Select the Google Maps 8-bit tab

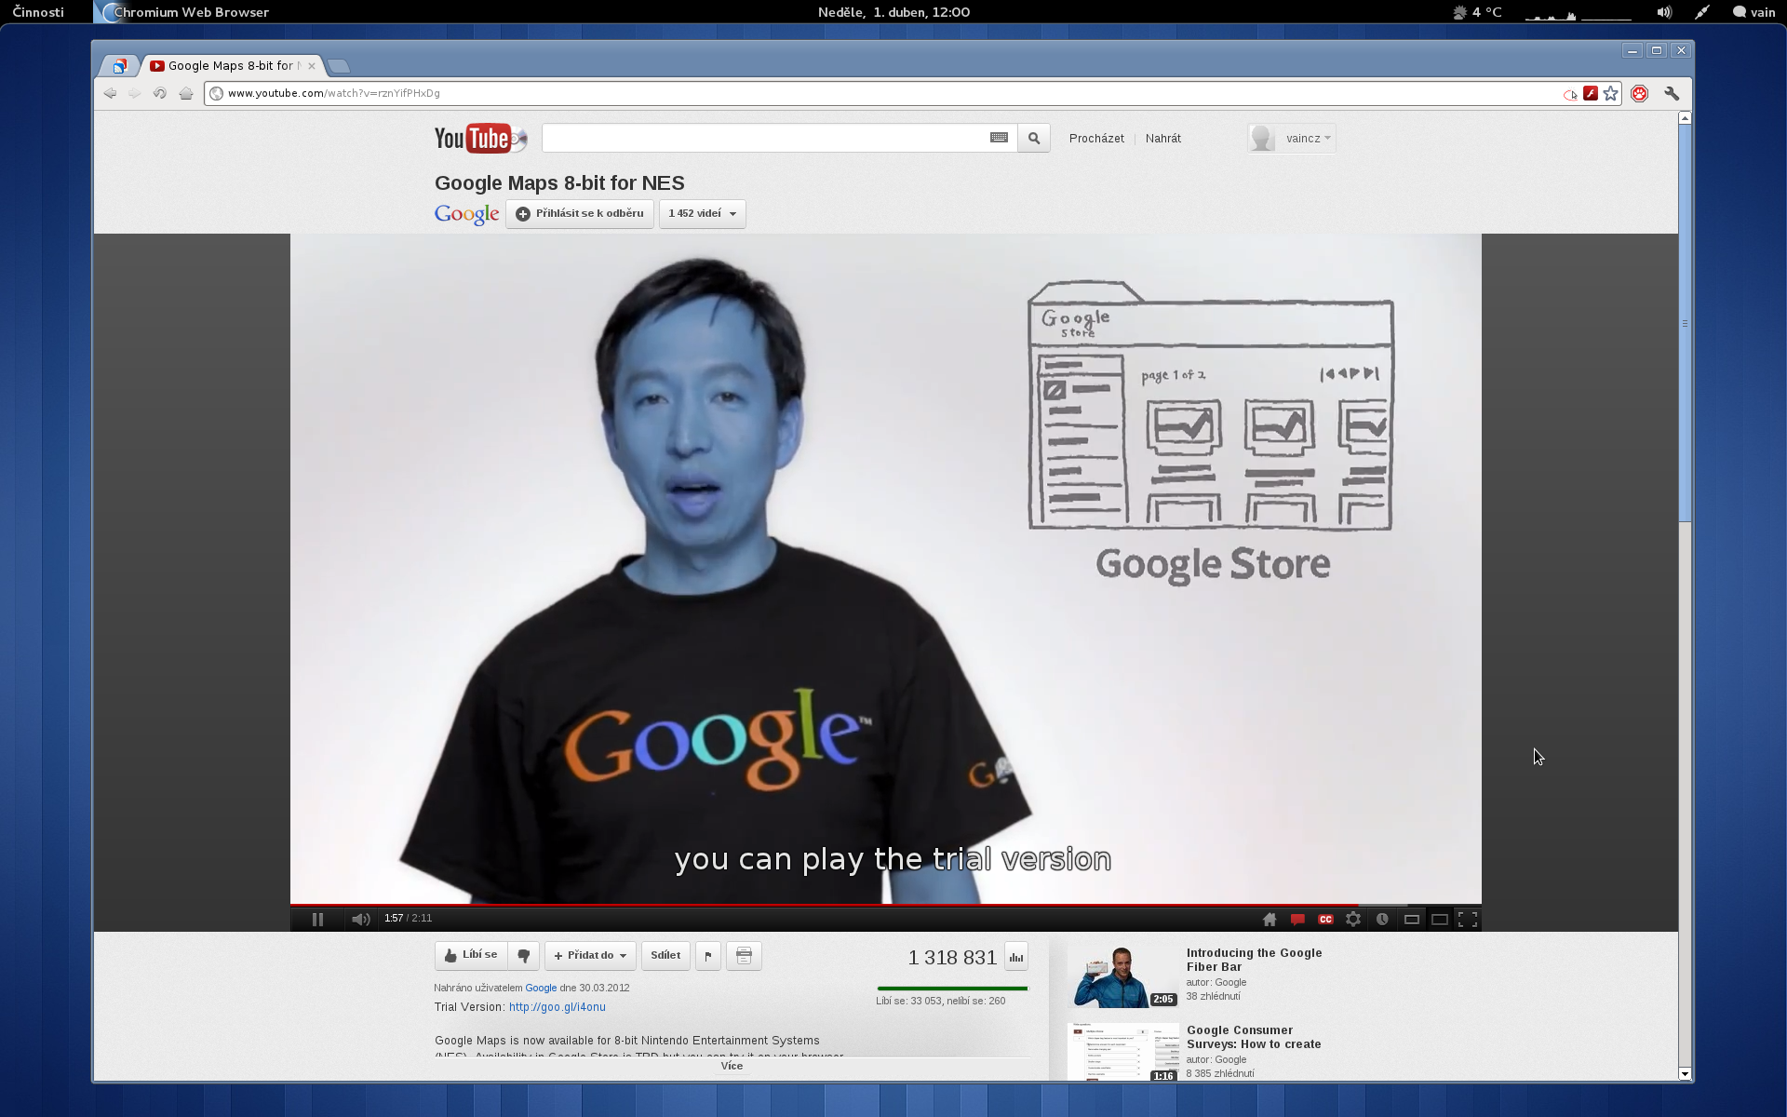pos(233,65)
